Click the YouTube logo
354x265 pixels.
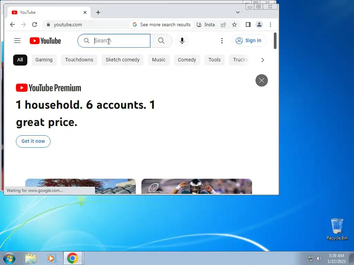pyautogui.click(x=45, y=41)
